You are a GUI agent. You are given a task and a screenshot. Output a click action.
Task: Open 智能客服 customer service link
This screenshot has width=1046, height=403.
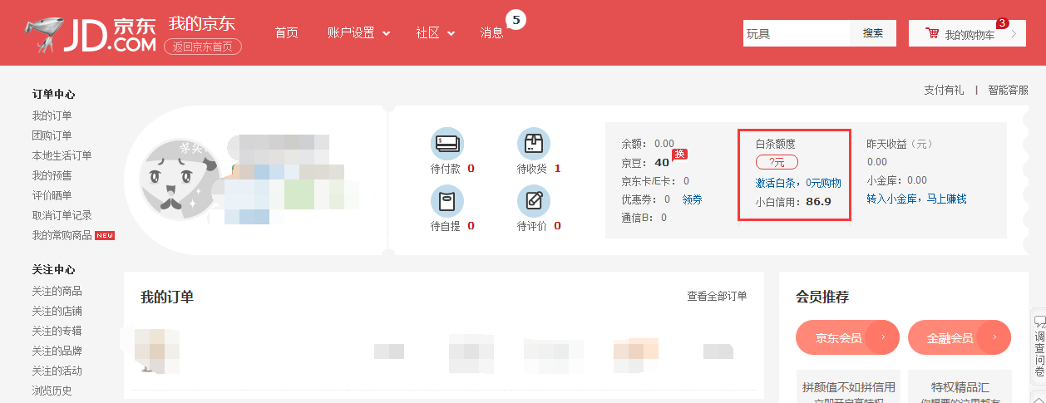[x=1008, y=91]
